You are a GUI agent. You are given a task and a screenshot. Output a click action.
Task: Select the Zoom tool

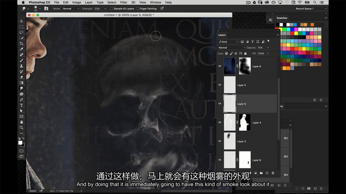click(x=21, y=128)
